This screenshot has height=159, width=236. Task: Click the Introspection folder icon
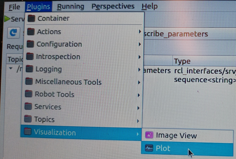click(29, 57)
